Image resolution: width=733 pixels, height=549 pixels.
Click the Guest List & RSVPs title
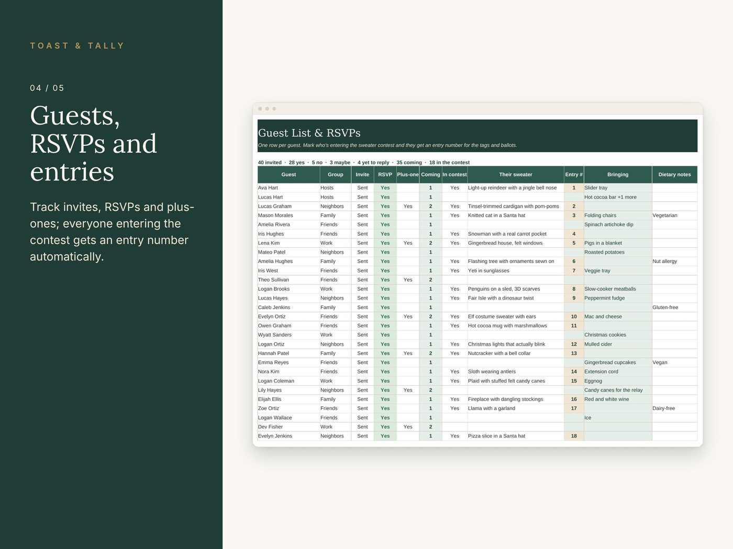[309, 133]
